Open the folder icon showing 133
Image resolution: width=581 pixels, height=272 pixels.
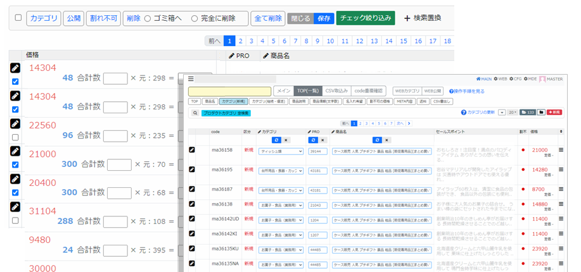click(527, 113)
